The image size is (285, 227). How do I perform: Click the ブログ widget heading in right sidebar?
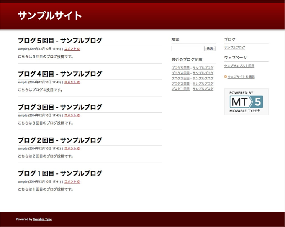[x=230, y=40]
